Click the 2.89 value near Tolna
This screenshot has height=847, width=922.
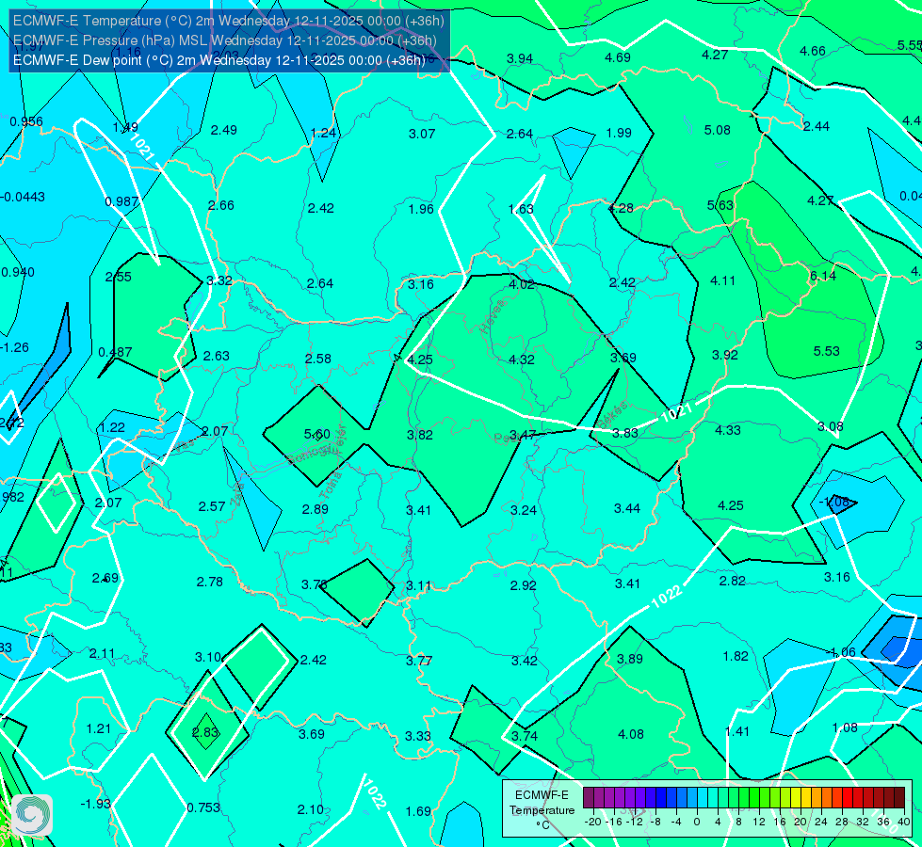click(315, 509)
